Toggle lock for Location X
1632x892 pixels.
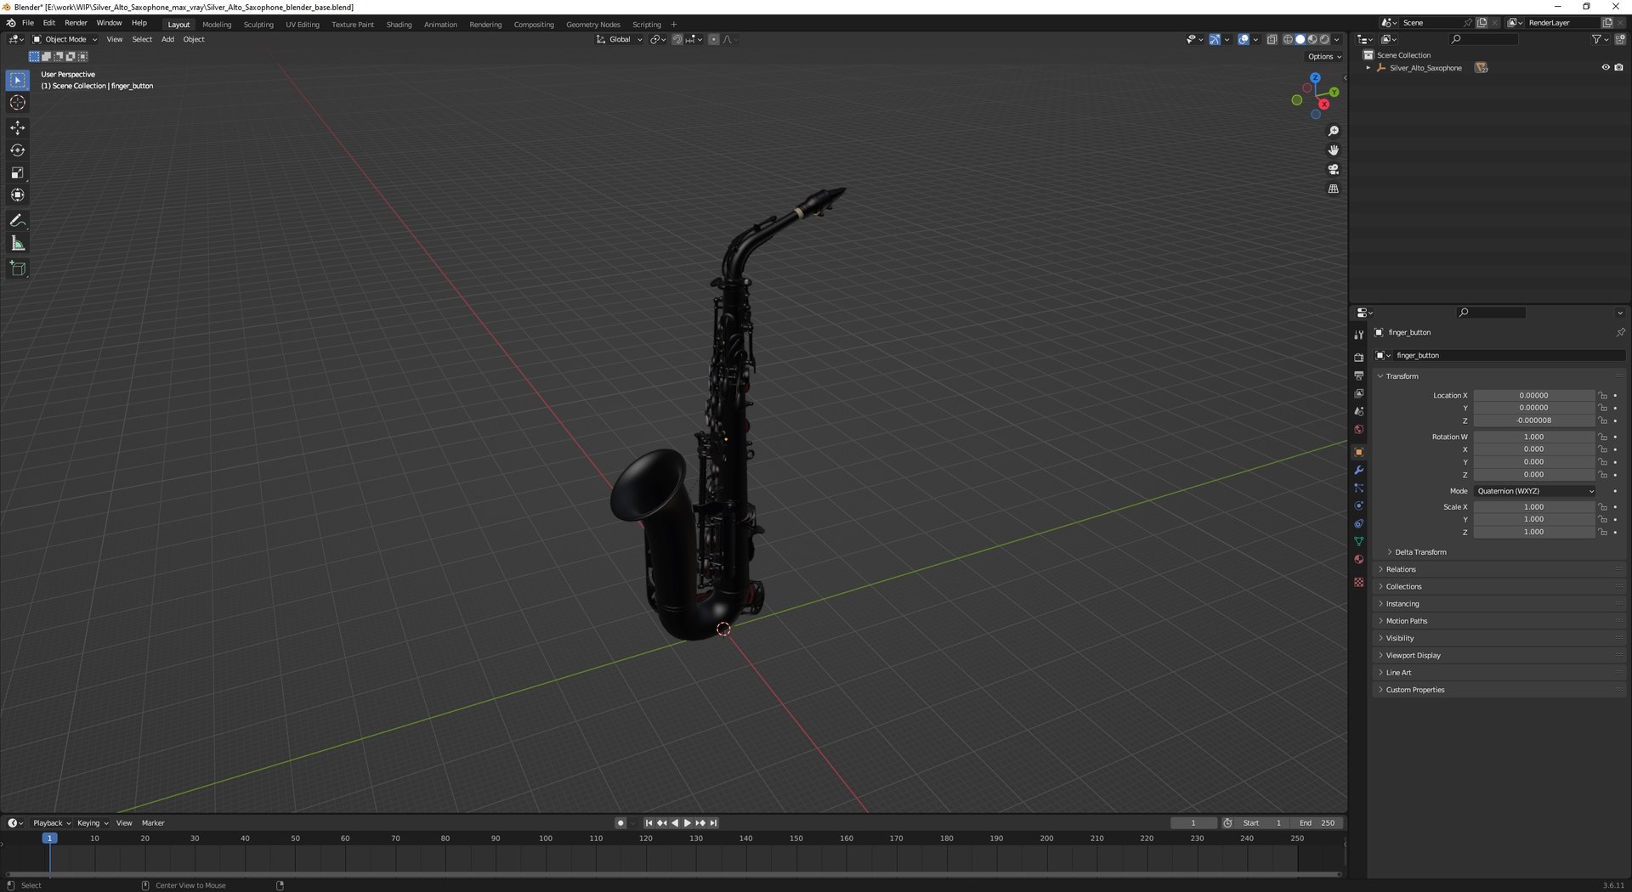click(x=1602, y=396)
